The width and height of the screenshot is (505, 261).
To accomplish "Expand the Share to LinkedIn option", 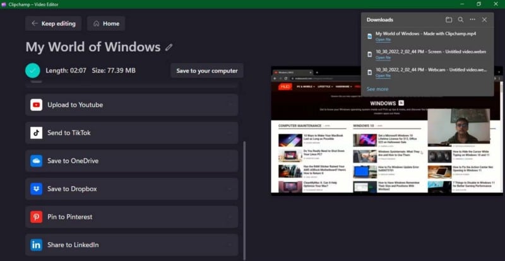I will 132,245.
